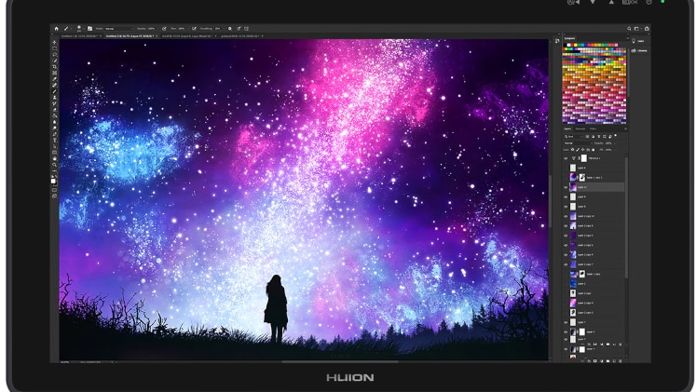Viewport: 696px width, 392px height.
Task: Activate the Clone Stamp tool
Action: click(55, 97)
